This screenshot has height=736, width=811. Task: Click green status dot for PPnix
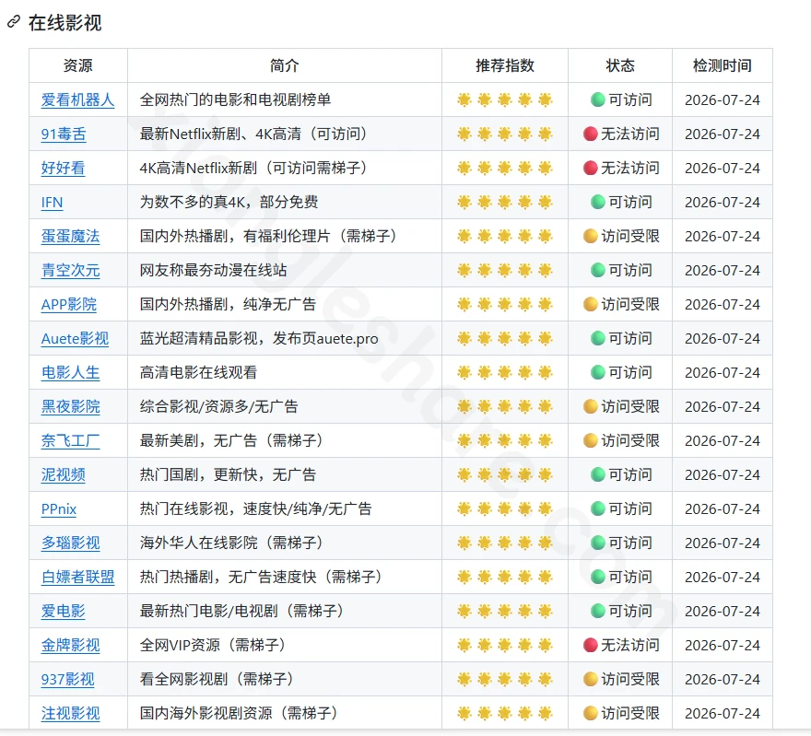point(598,509)
